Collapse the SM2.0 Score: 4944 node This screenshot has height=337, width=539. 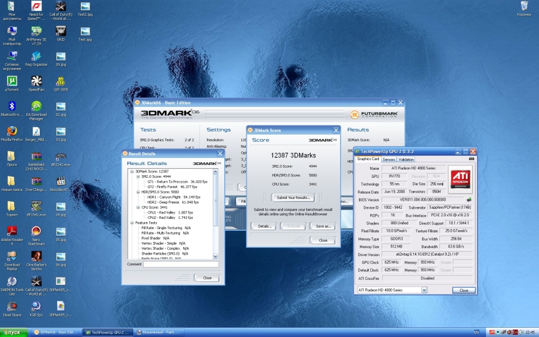(138, 176)
